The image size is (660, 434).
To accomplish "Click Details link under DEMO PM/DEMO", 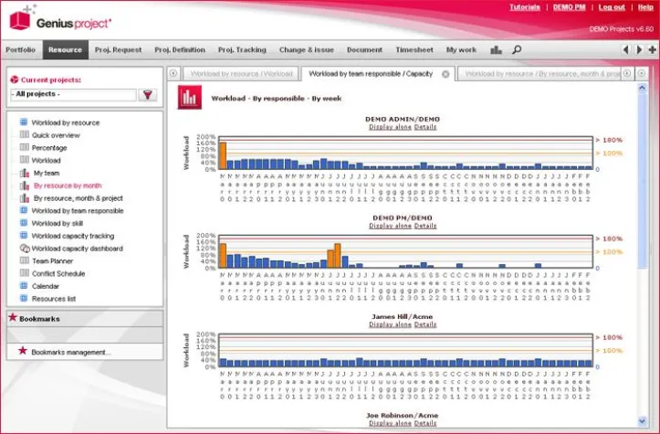I will tap(424, 226).
